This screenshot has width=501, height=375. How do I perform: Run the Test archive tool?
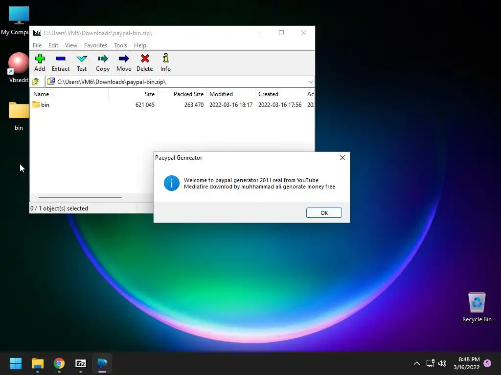82,63
